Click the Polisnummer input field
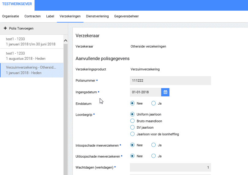 tap(170, 80)
